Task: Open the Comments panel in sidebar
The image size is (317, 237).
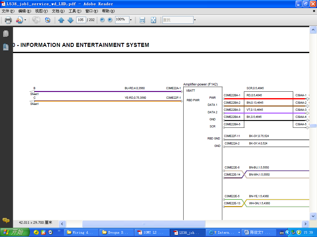Action: point(6,220)
